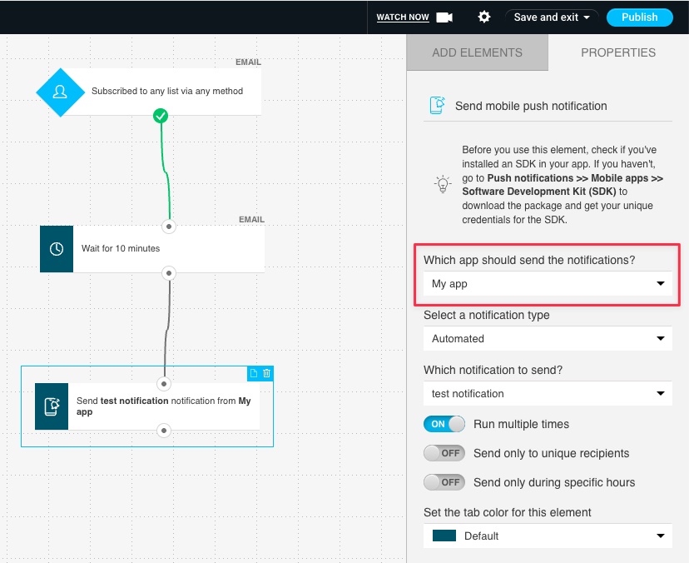
Task: Open the test notification dropdown
Action: click(x=547, y=394)
